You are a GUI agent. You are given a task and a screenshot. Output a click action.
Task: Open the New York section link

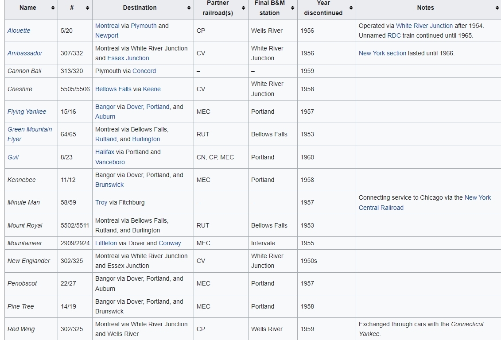click(x=382, y=53)
